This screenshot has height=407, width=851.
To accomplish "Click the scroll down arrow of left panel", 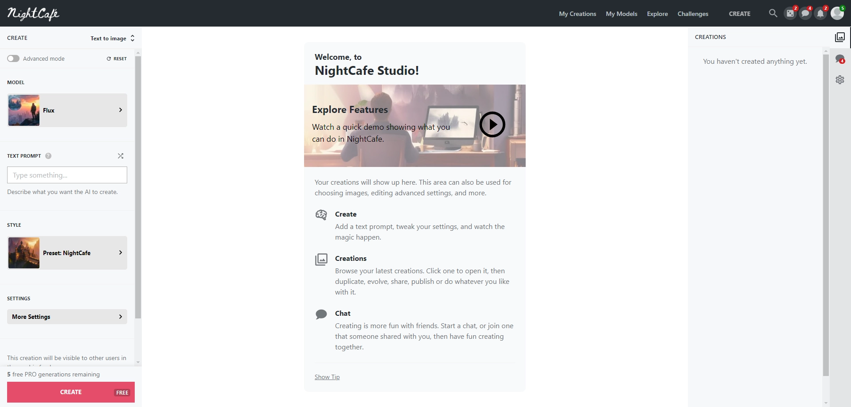I will coord(138,362).
